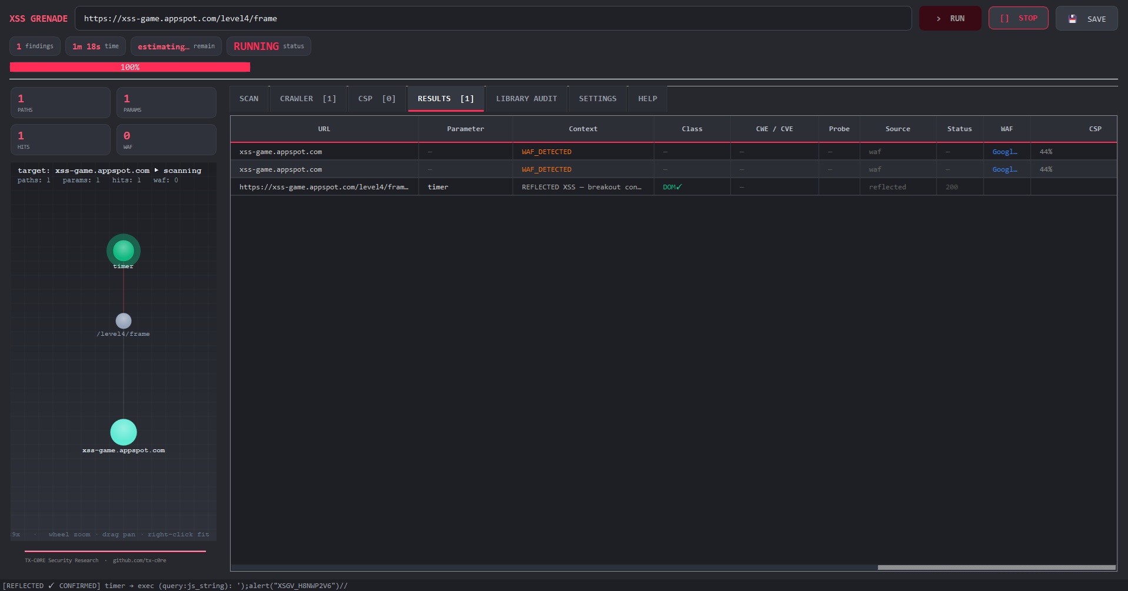Click the 1 findings badge
Screen dimensions: 1128x591
pyautogui.click(x=35, y=46)
